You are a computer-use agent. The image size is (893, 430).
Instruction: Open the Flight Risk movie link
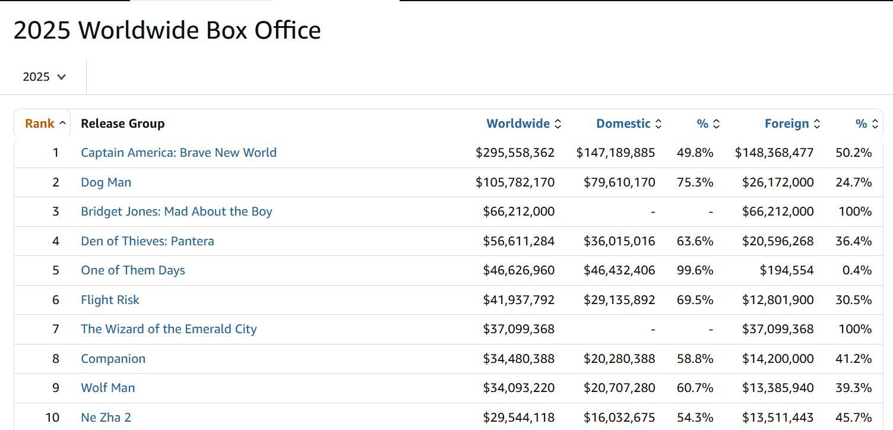pos(110,300)
